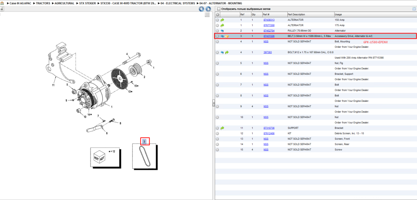
Task: Click gray circle on Nut, Flg row
Action: coord(217,63)
